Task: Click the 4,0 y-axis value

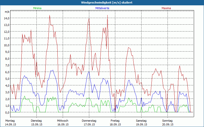Action: 8,86
